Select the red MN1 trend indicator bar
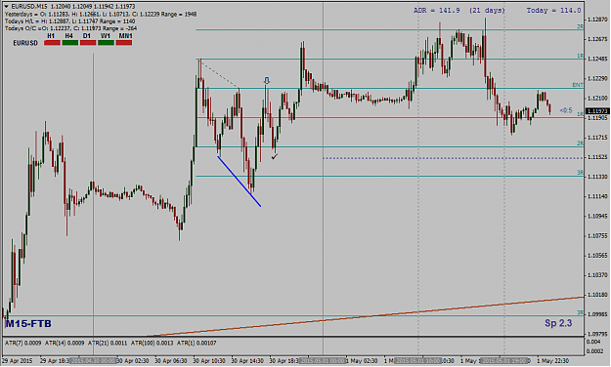The height and width of the screenshot is (367, 611). click(124, 43)
